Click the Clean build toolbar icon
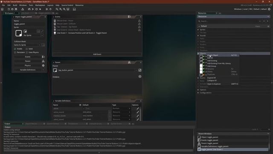The height and width of the screenshot is (154, 273). [x=40, y=9]
